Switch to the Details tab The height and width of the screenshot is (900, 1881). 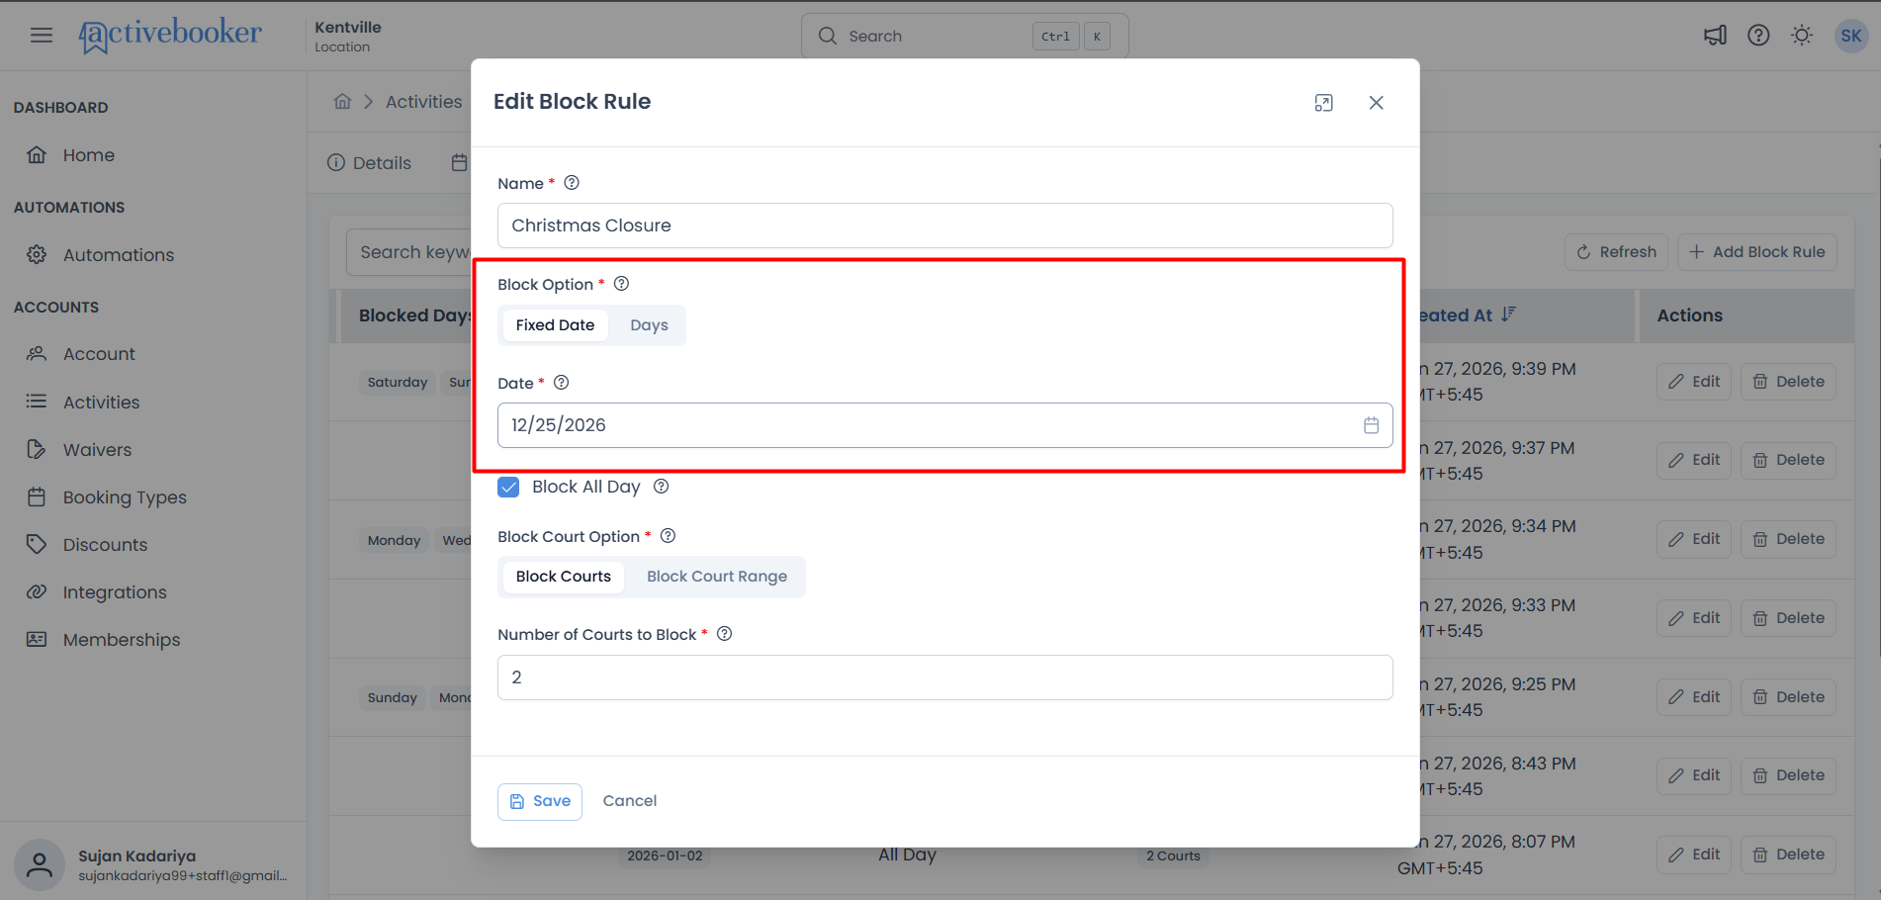[369, 163]
